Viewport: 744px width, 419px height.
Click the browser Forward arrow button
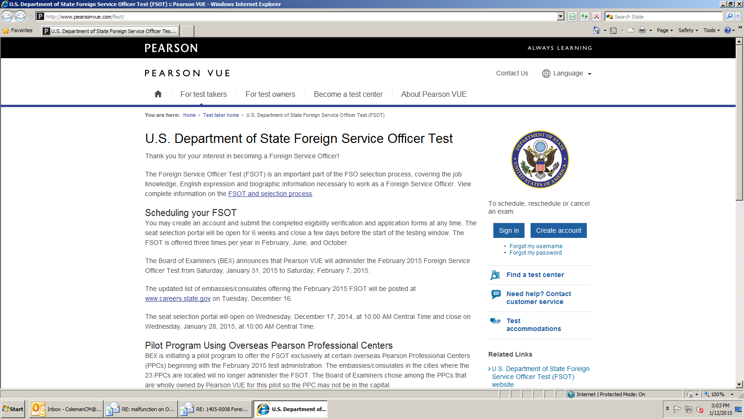(20, 17)
